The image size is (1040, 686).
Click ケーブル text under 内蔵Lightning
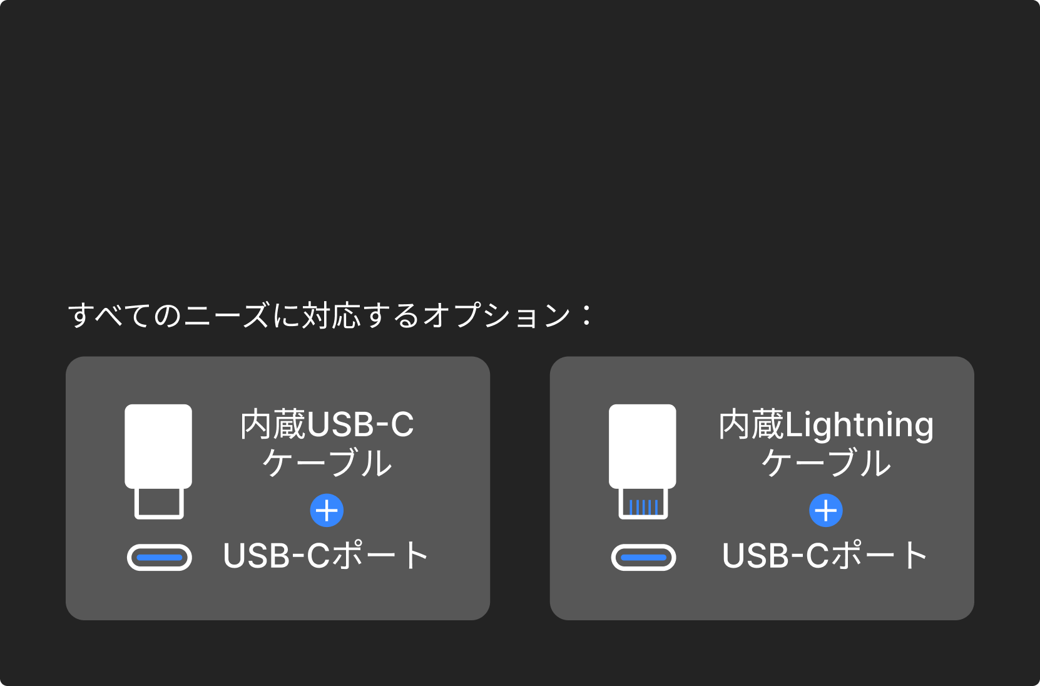[x=825, y=464]
